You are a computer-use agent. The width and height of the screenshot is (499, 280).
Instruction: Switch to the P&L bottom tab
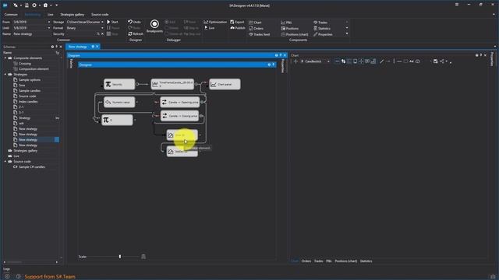[x=329, y=261]
